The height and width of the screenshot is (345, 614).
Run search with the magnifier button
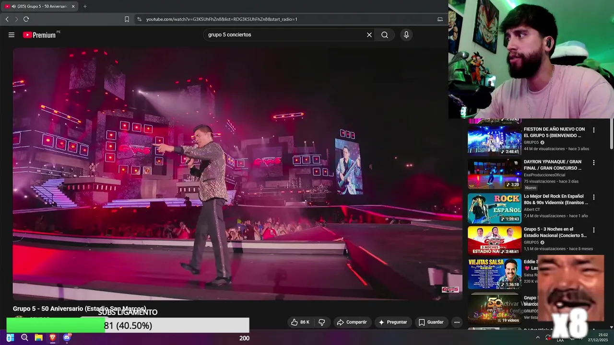385,34
